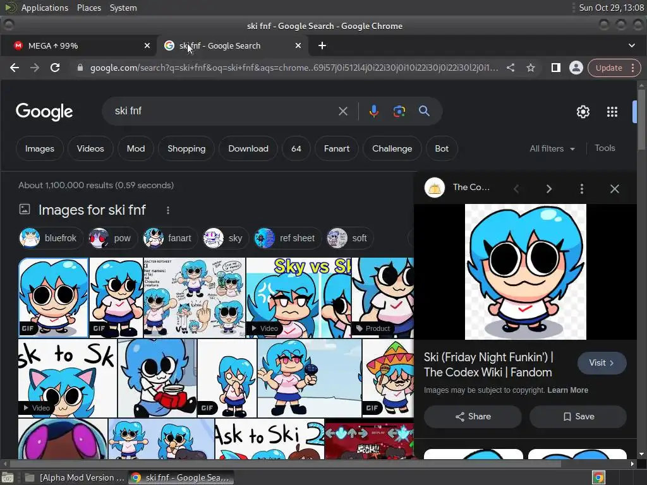The height and width of the screenshot is (485, 647).
Task: Show previous image in preview panel
Action: coord(516,189)
